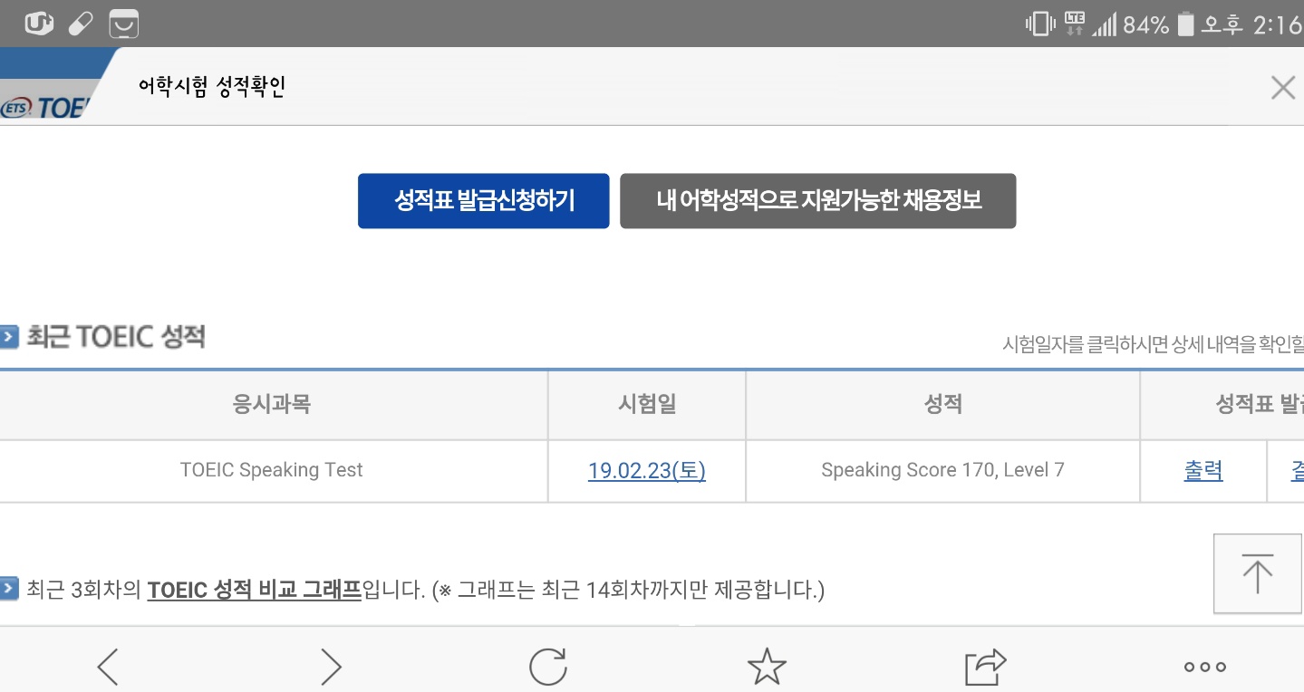Bookmark the page with the star icon

tap(767, 667)
